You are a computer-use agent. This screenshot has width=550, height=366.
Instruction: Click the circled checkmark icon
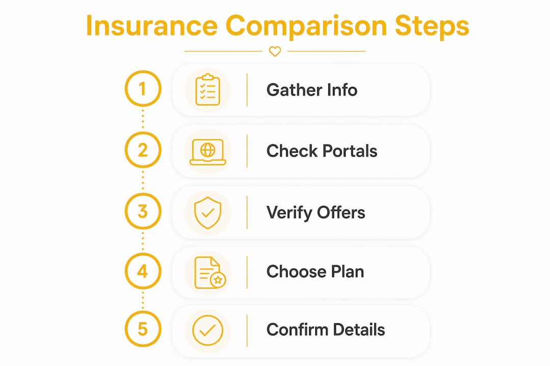coord(208,330)
